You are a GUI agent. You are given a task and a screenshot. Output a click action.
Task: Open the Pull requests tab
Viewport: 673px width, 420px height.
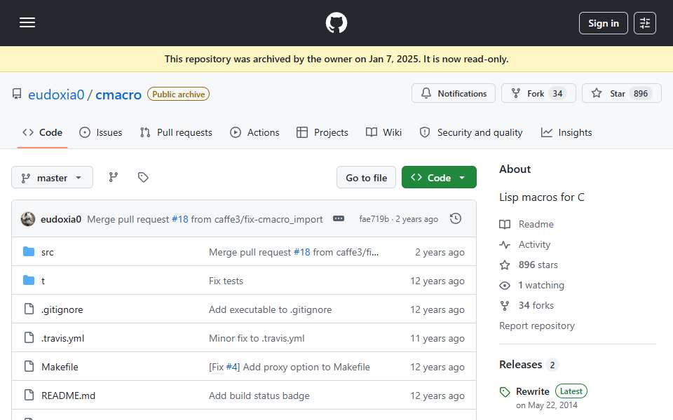coord(176,132)
